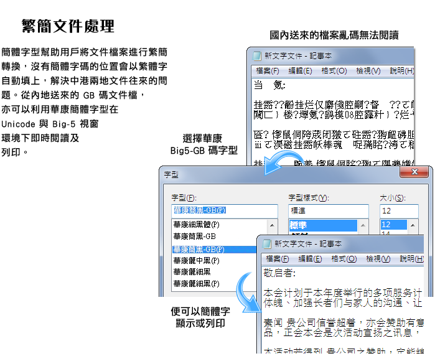Select 華康細黑體(P) in the font list

click(196, 225)
